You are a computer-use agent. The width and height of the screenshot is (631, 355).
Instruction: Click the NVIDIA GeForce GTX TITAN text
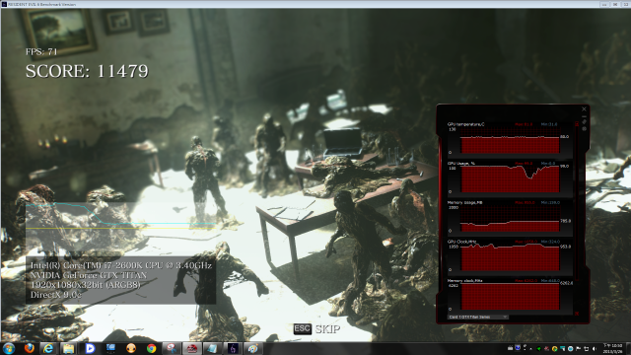point(89,275)
